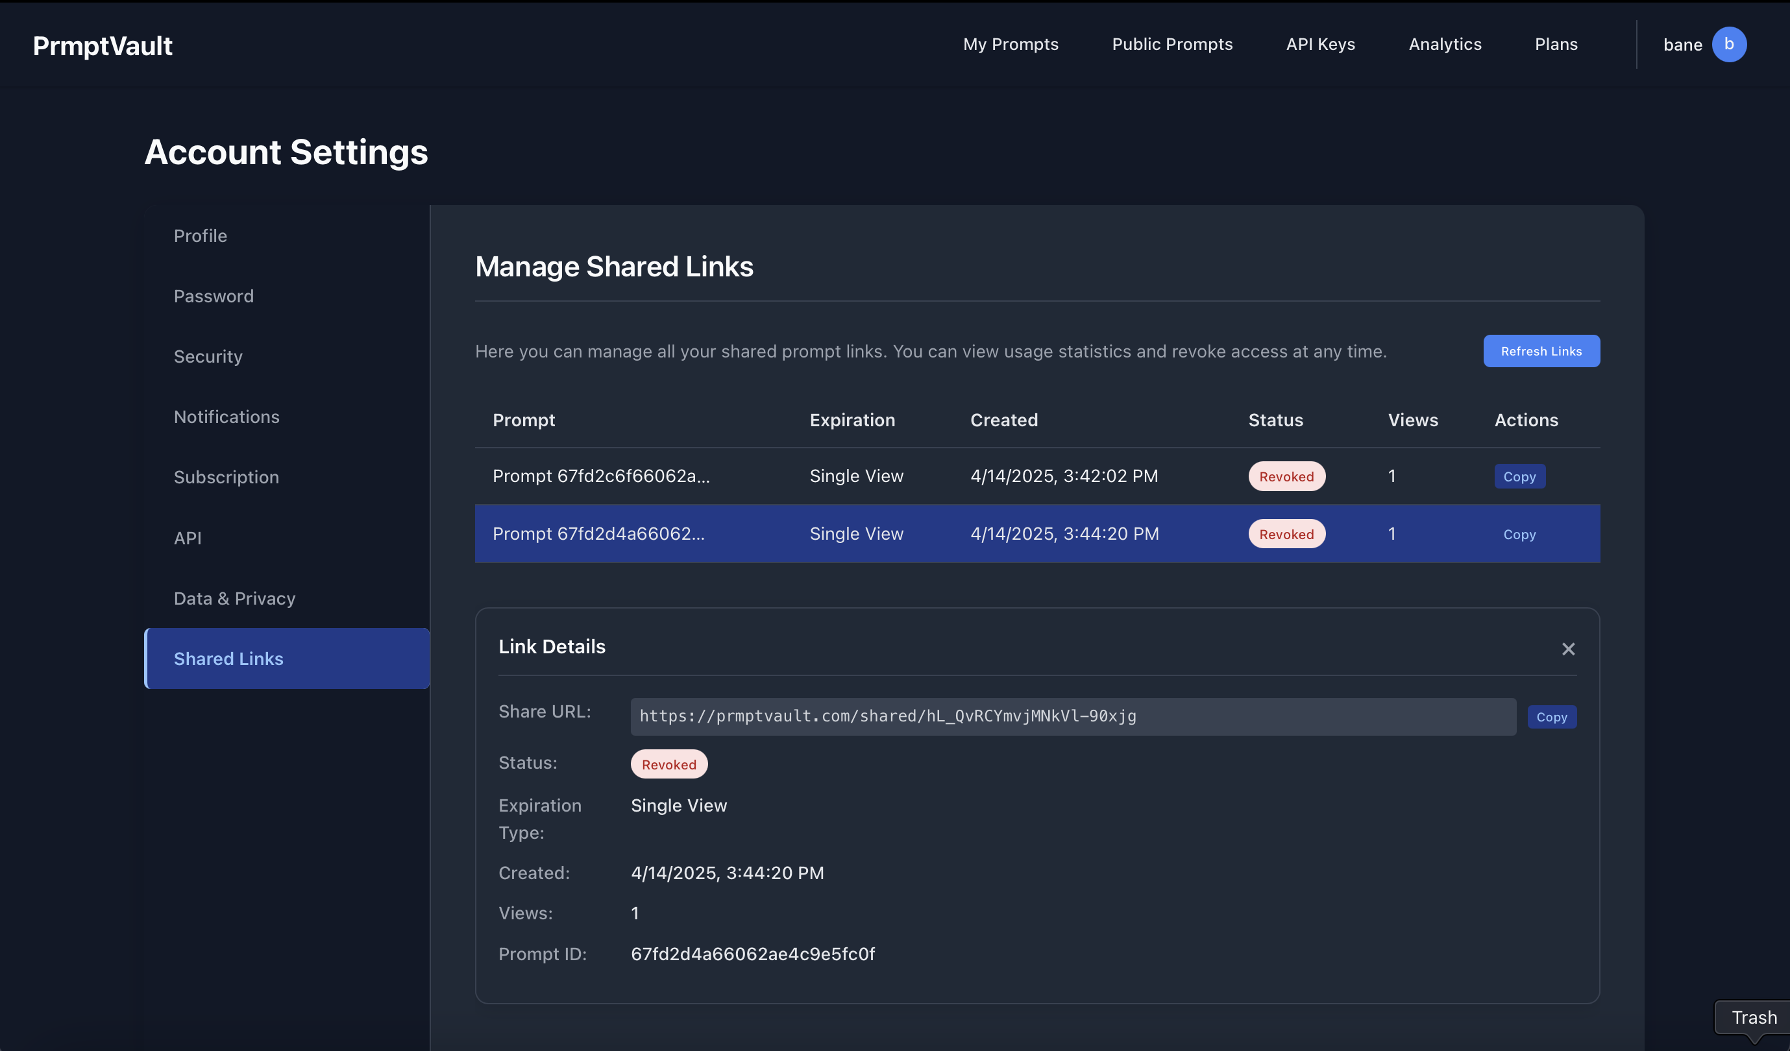The width and height of the screenshot is (1790, 1051).
Task: Select the first prompt row 67fd2c6f66062a
Action: click(x=601, y=476)
